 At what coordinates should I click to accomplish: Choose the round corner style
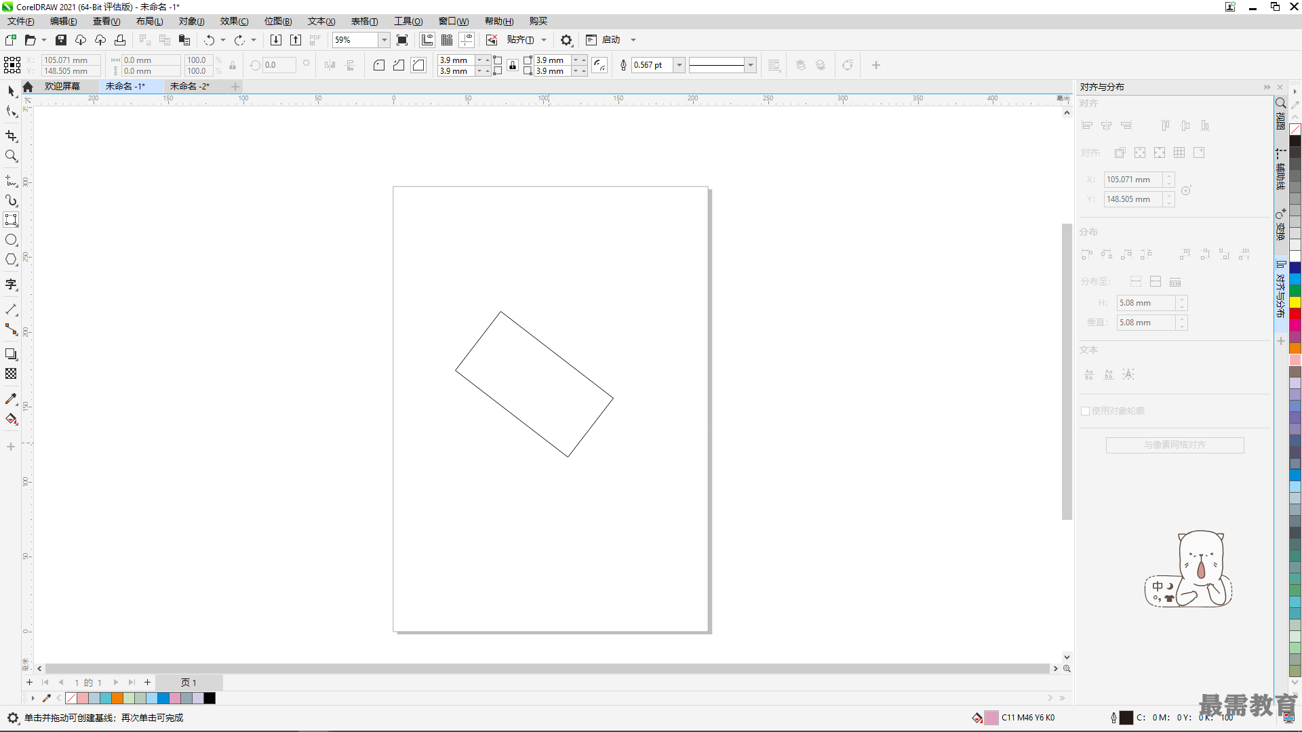click(379, 65)
